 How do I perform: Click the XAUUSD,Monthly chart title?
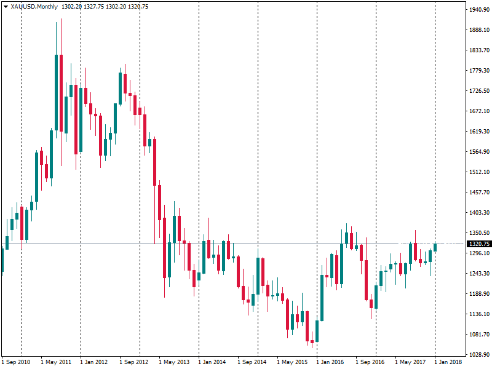(x=32, y=6)
